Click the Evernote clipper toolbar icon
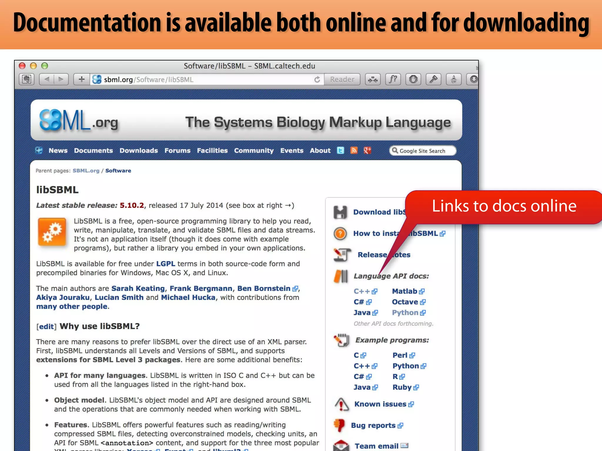Image resolution: width=602 pixels, height=451 pixels. (x=27, y=79)
